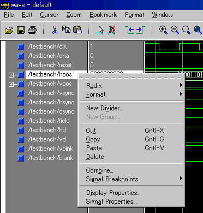This screenshot has width=203, height=213.
Task: Click the Copy icon in toolbar
Action: coord(66,29)
